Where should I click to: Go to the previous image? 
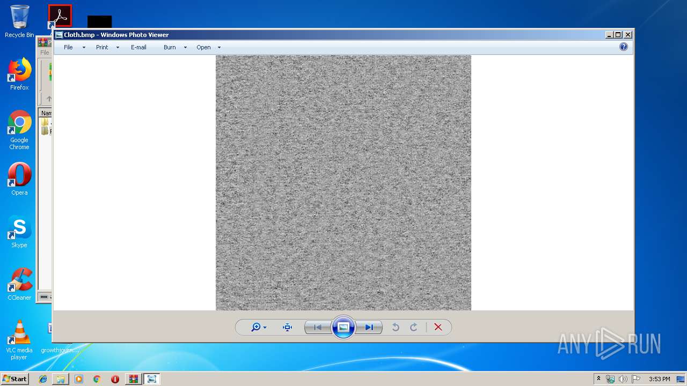(x=317, y=327)
